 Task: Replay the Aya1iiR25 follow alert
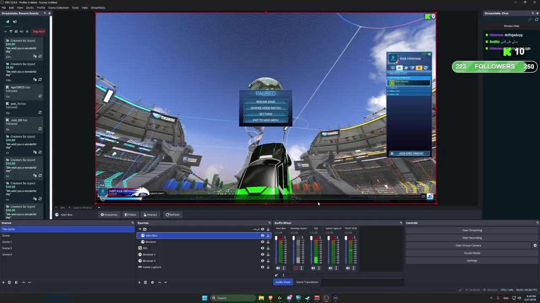(40, 96)
